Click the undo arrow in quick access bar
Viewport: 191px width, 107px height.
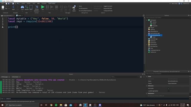[18, 4]
